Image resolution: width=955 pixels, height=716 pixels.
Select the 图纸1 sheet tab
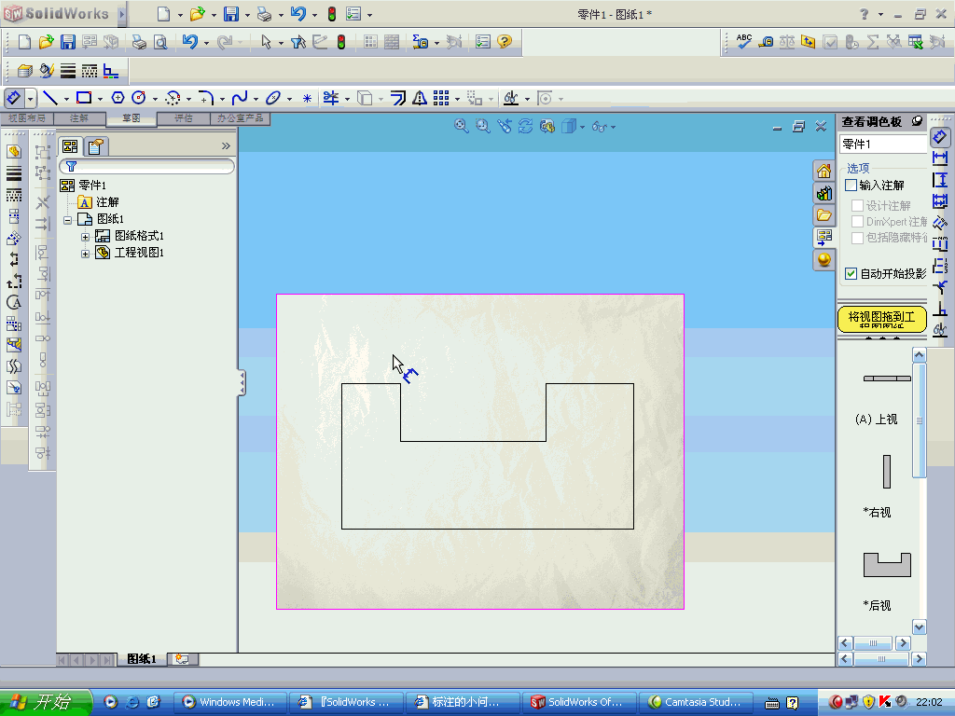click(142, 659)
